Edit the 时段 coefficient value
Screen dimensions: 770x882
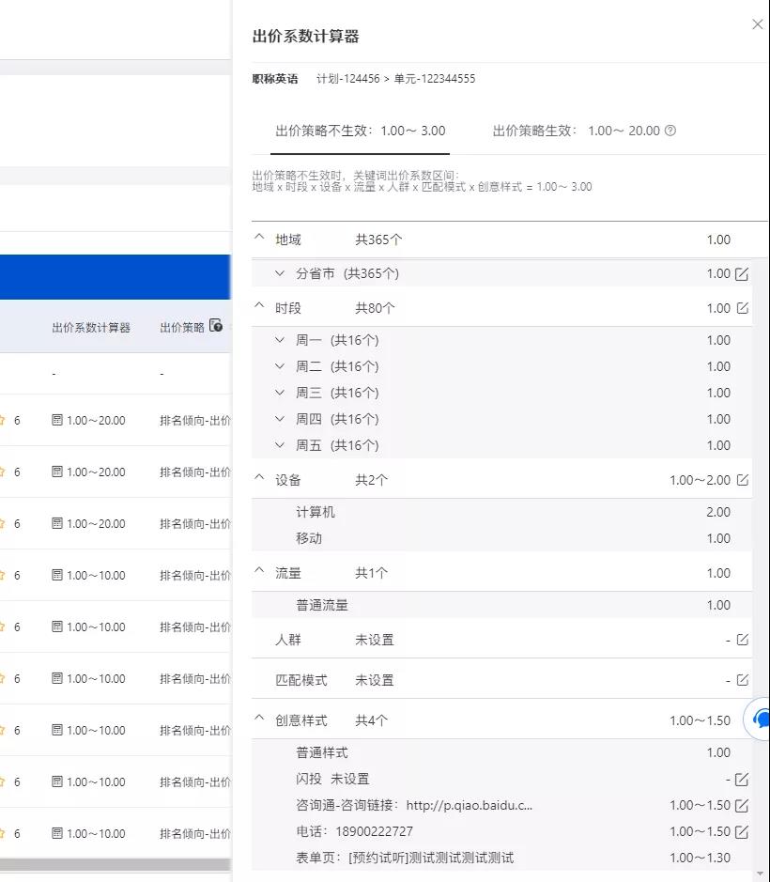[743, 307]
